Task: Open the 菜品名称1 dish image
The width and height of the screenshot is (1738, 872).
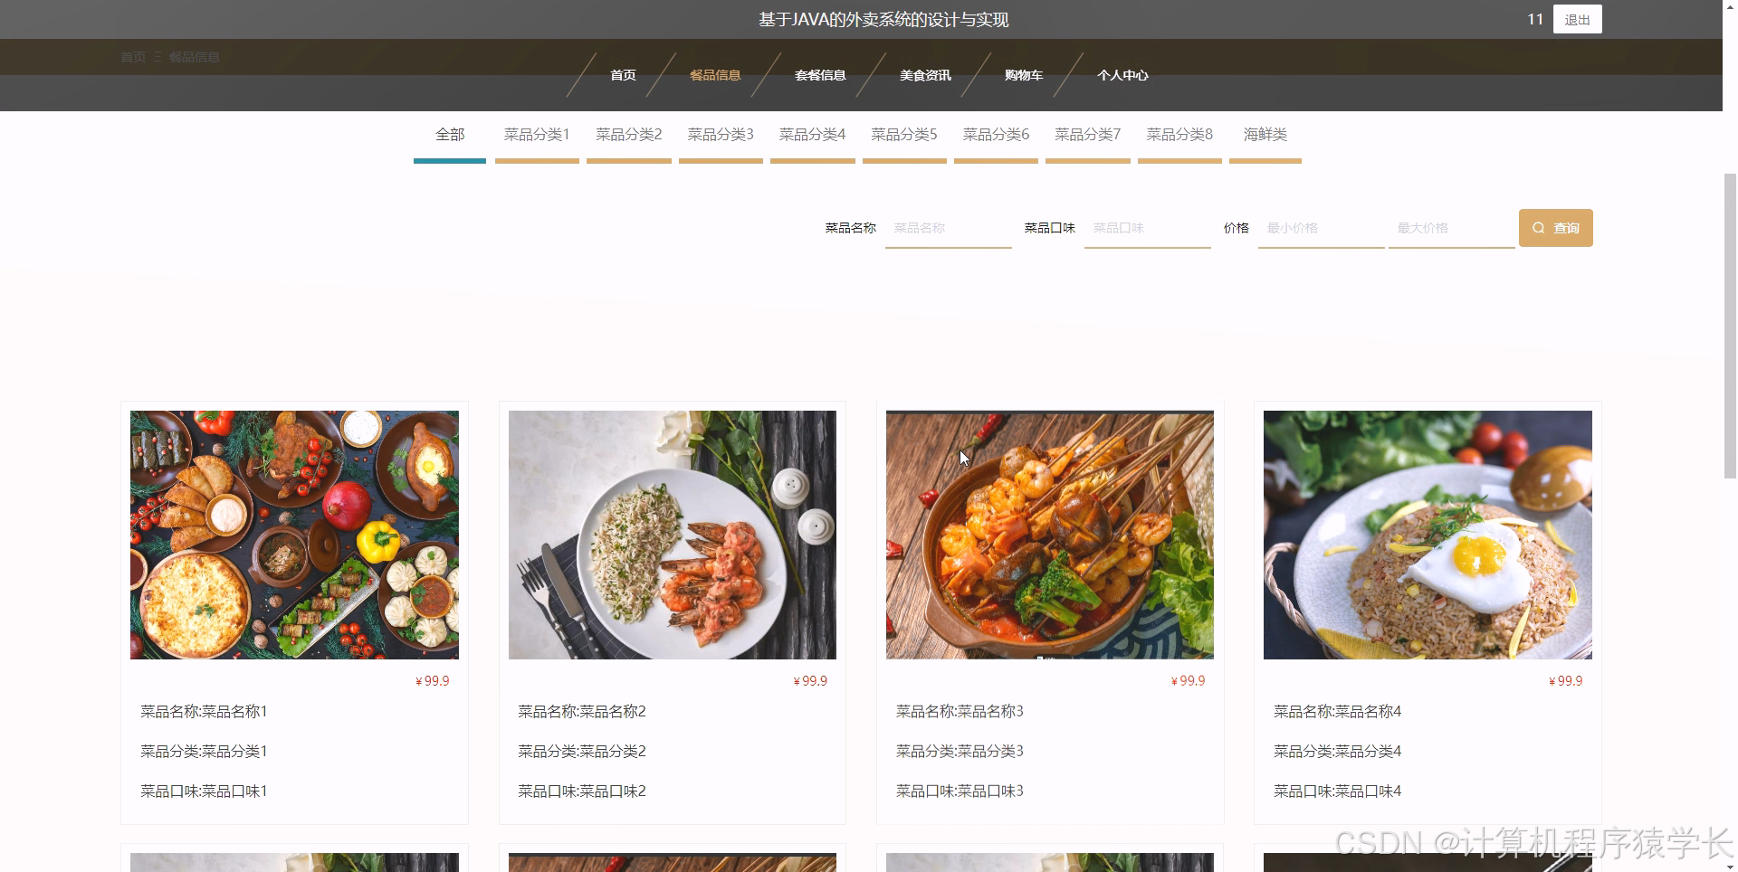Action: click(294, 535)
